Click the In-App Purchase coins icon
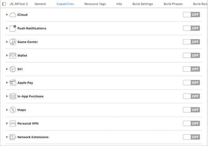 (13, 96)
